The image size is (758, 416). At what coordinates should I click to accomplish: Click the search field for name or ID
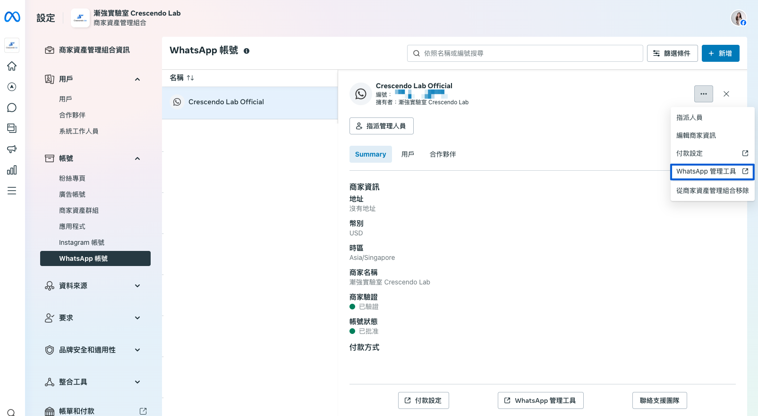click(x=525, y=53)
